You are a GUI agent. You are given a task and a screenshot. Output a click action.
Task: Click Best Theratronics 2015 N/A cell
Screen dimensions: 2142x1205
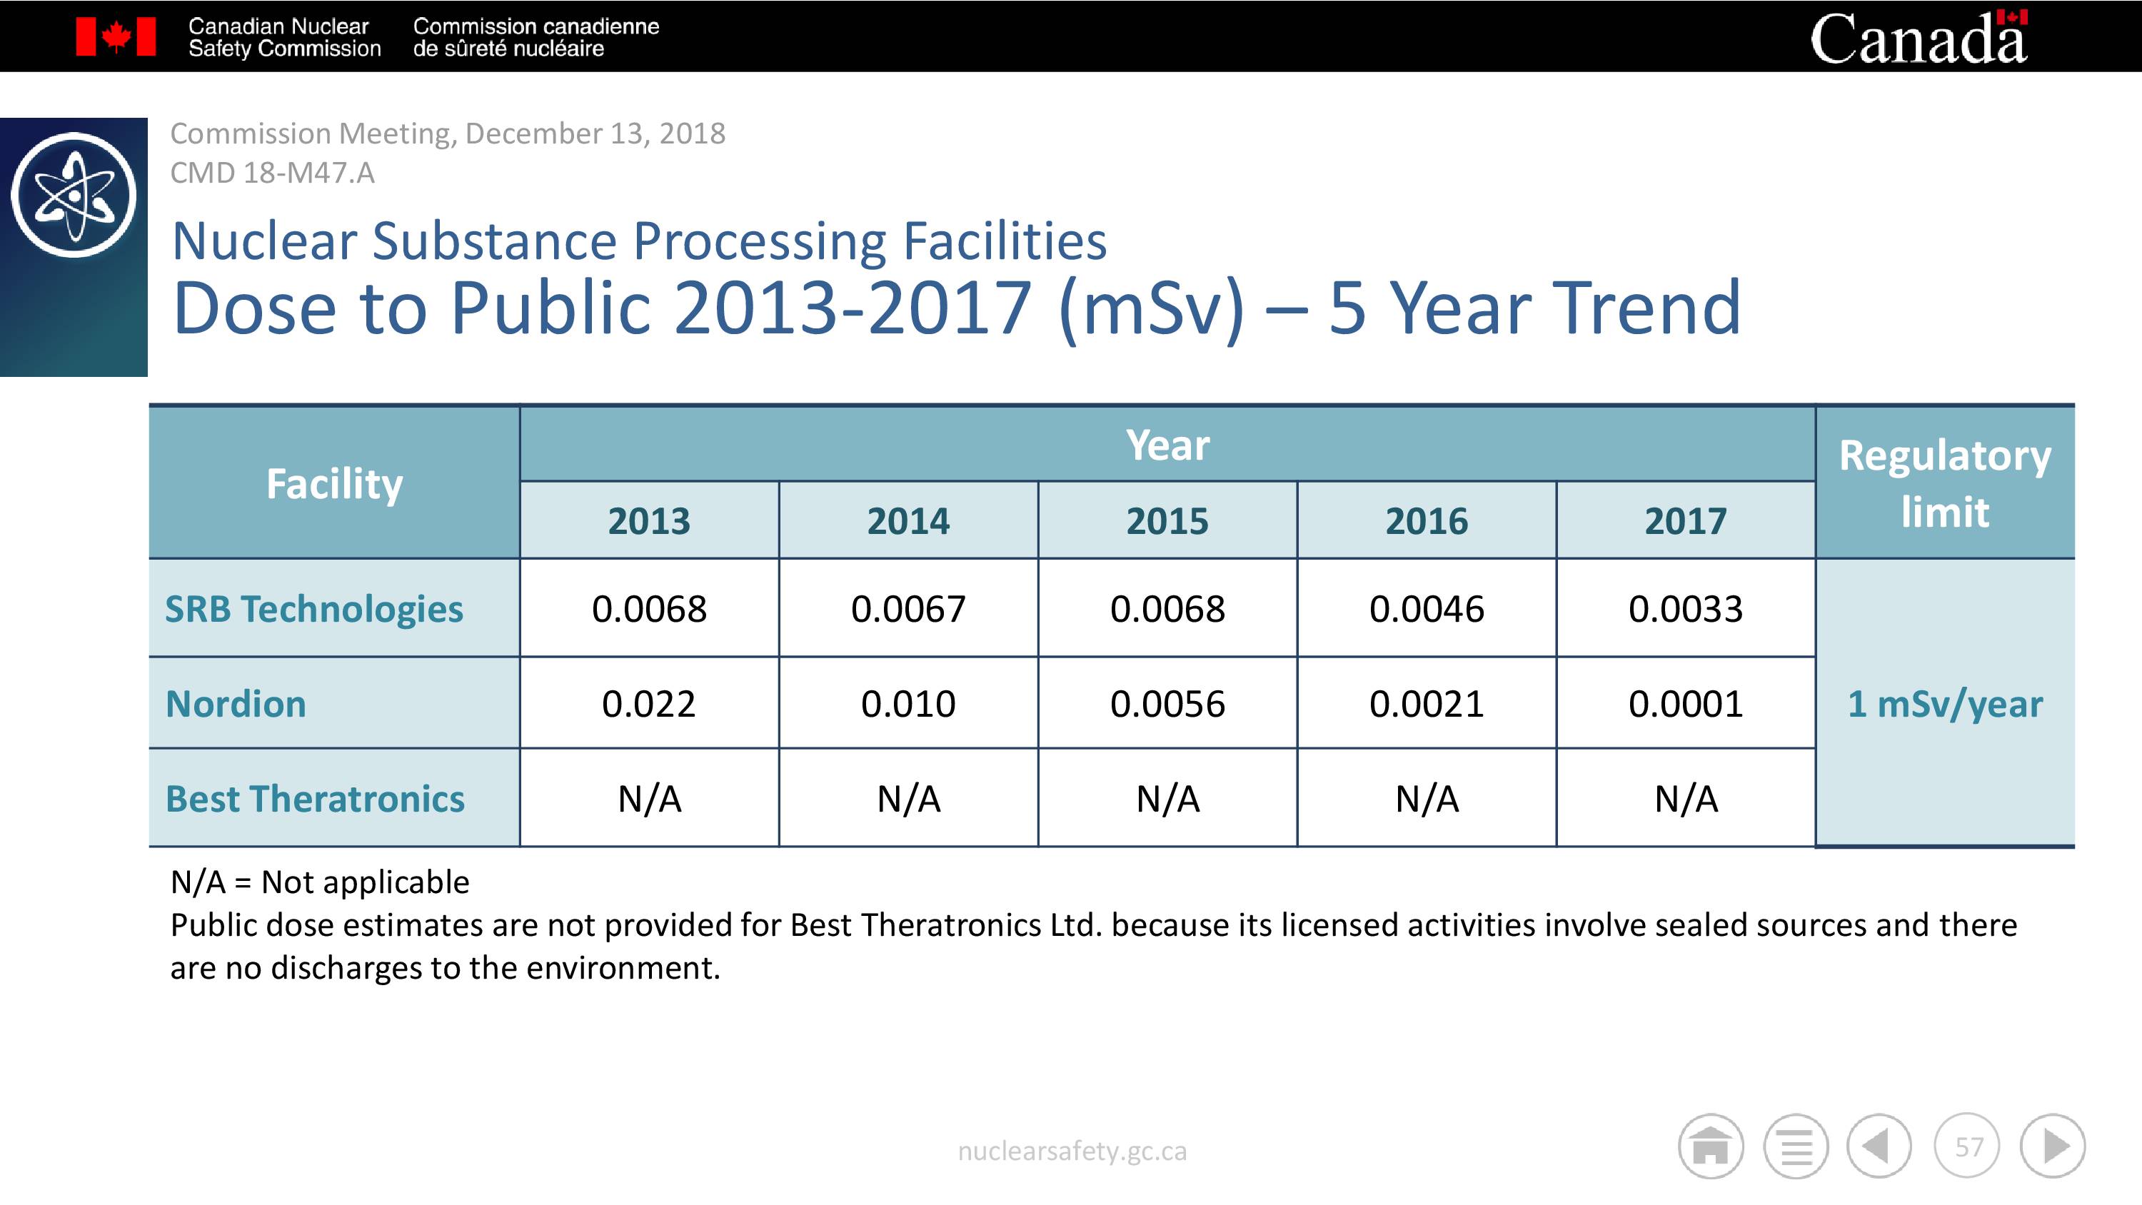[1167, 798]
